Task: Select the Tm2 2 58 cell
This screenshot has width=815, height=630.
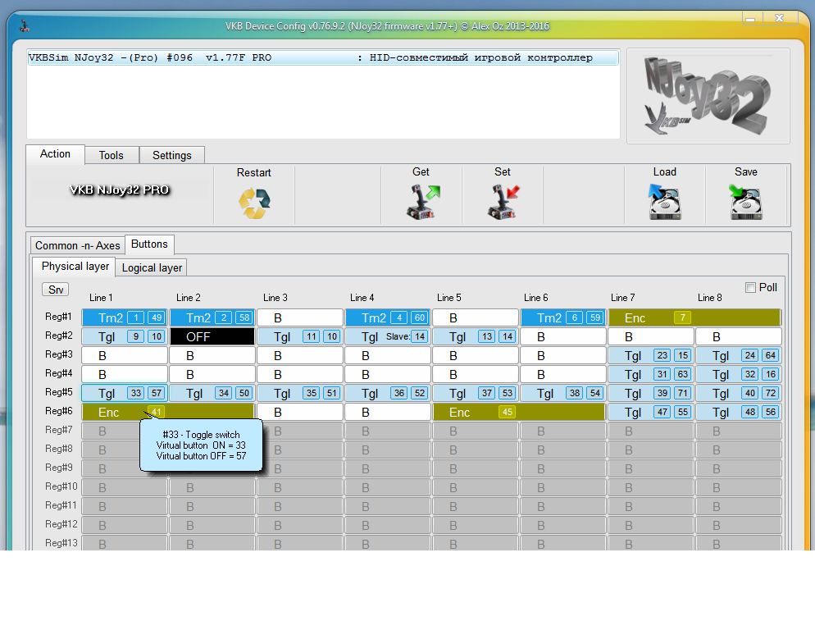Action: click(212, 317)
